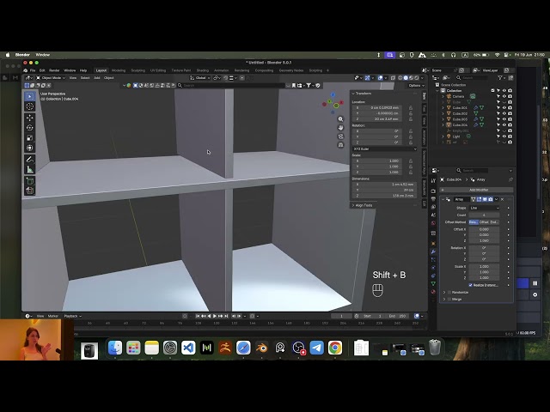Select Offset in Offset Method buttons
The width and height of the screenshot is (550, 412).
tap(484, 222)
